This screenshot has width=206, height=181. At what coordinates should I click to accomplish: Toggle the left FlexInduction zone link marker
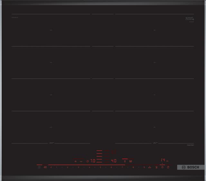click(x=51, y=143)
